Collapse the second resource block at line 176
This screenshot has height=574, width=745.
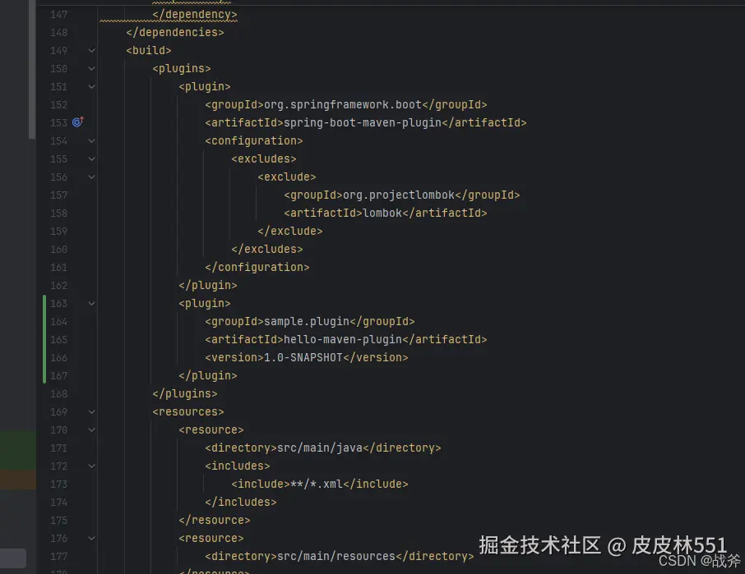click(x=91, y=538)
